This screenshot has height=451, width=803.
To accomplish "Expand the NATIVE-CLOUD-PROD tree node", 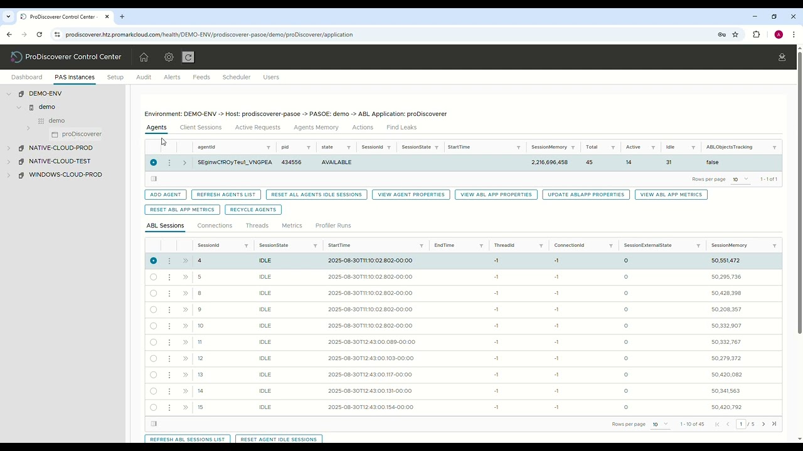I will click(x=9, y=148).
